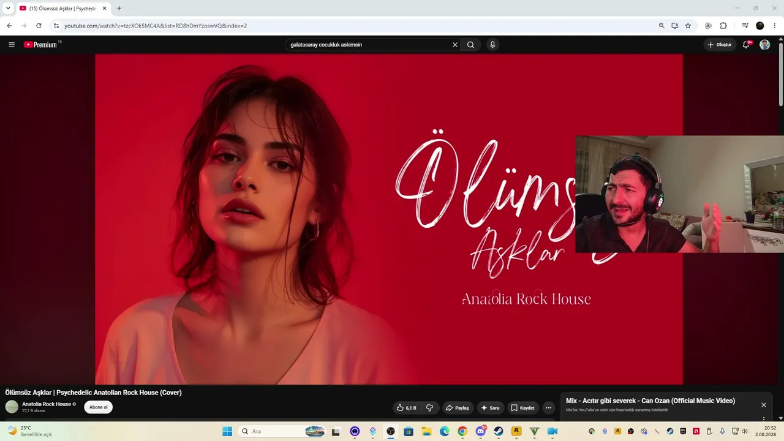Open the YouTube guide hamburger menu

tap(12, 45)
